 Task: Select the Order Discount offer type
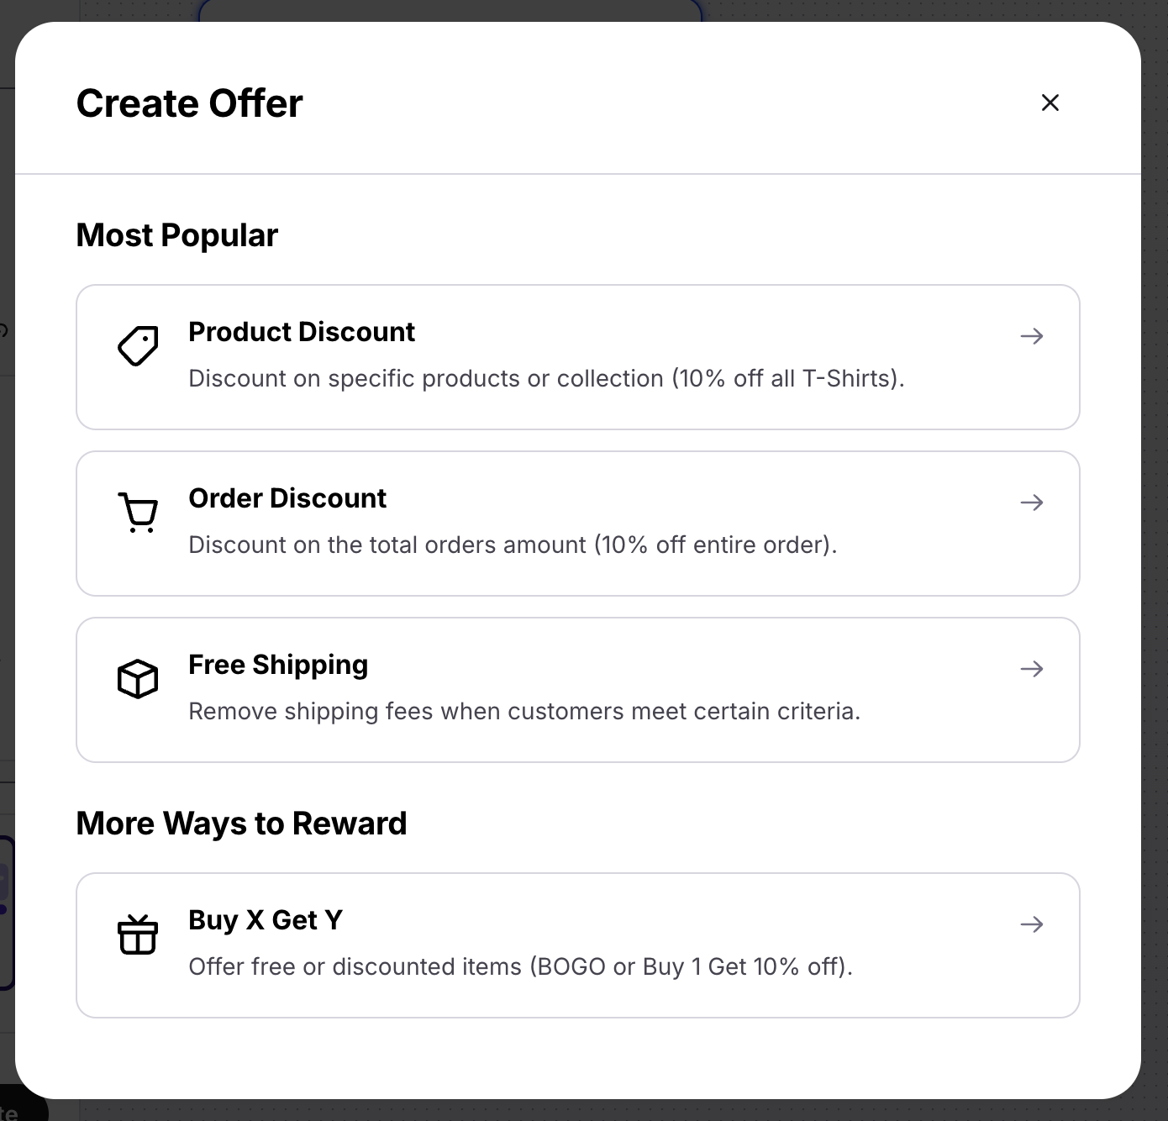click(x=578, y=523)
